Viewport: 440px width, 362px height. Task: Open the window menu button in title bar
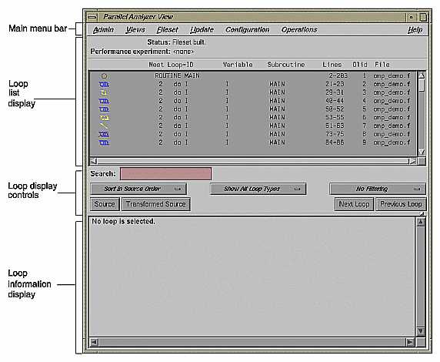pyautogui.click(x=92, y=17)
